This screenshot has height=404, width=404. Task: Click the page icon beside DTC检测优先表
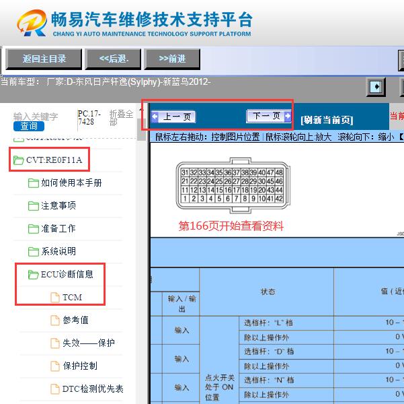pos(55,389)
